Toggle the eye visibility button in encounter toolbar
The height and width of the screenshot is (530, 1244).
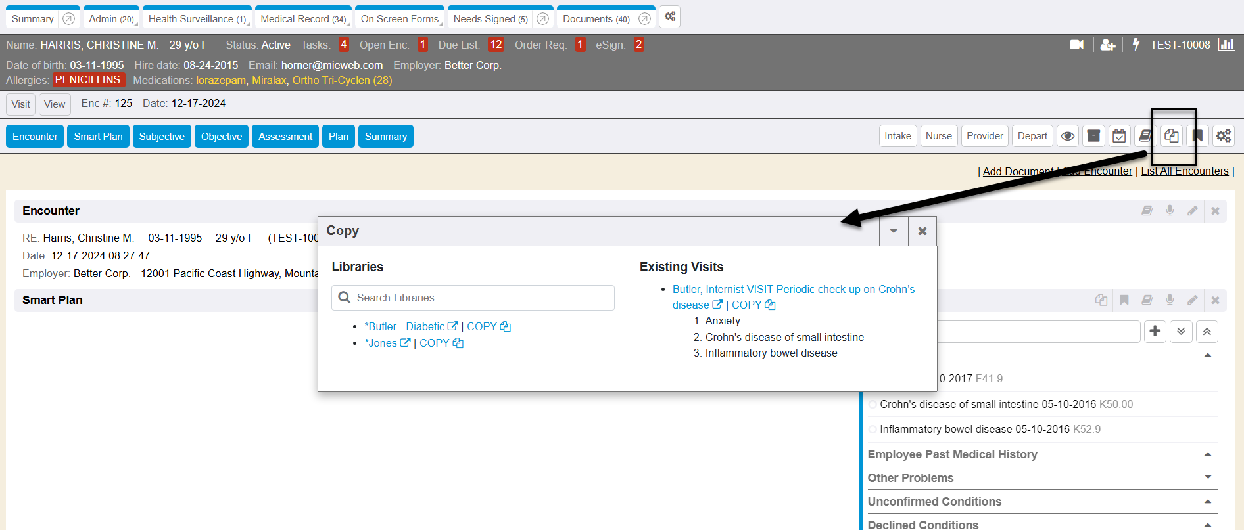point(1068,136)
